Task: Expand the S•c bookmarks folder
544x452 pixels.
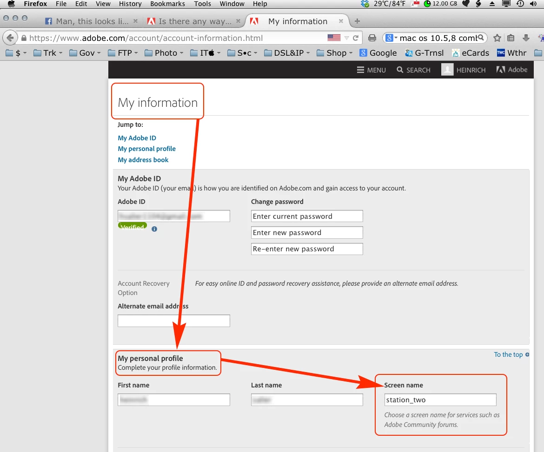Action: click(x=242, y=52)
